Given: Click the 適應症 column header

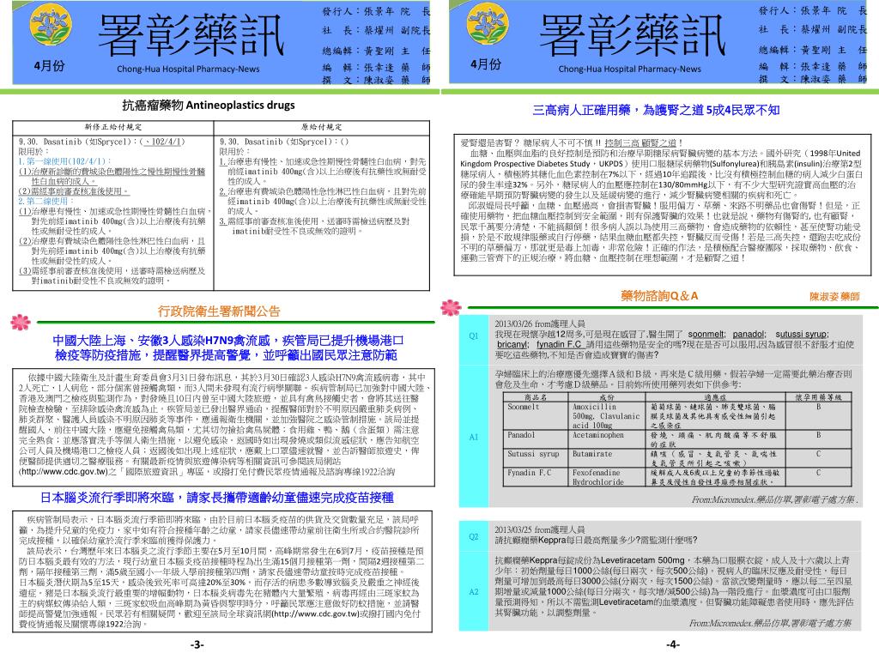Looking at the screenshot, I should pyautogui.click(x=715, y=396).
